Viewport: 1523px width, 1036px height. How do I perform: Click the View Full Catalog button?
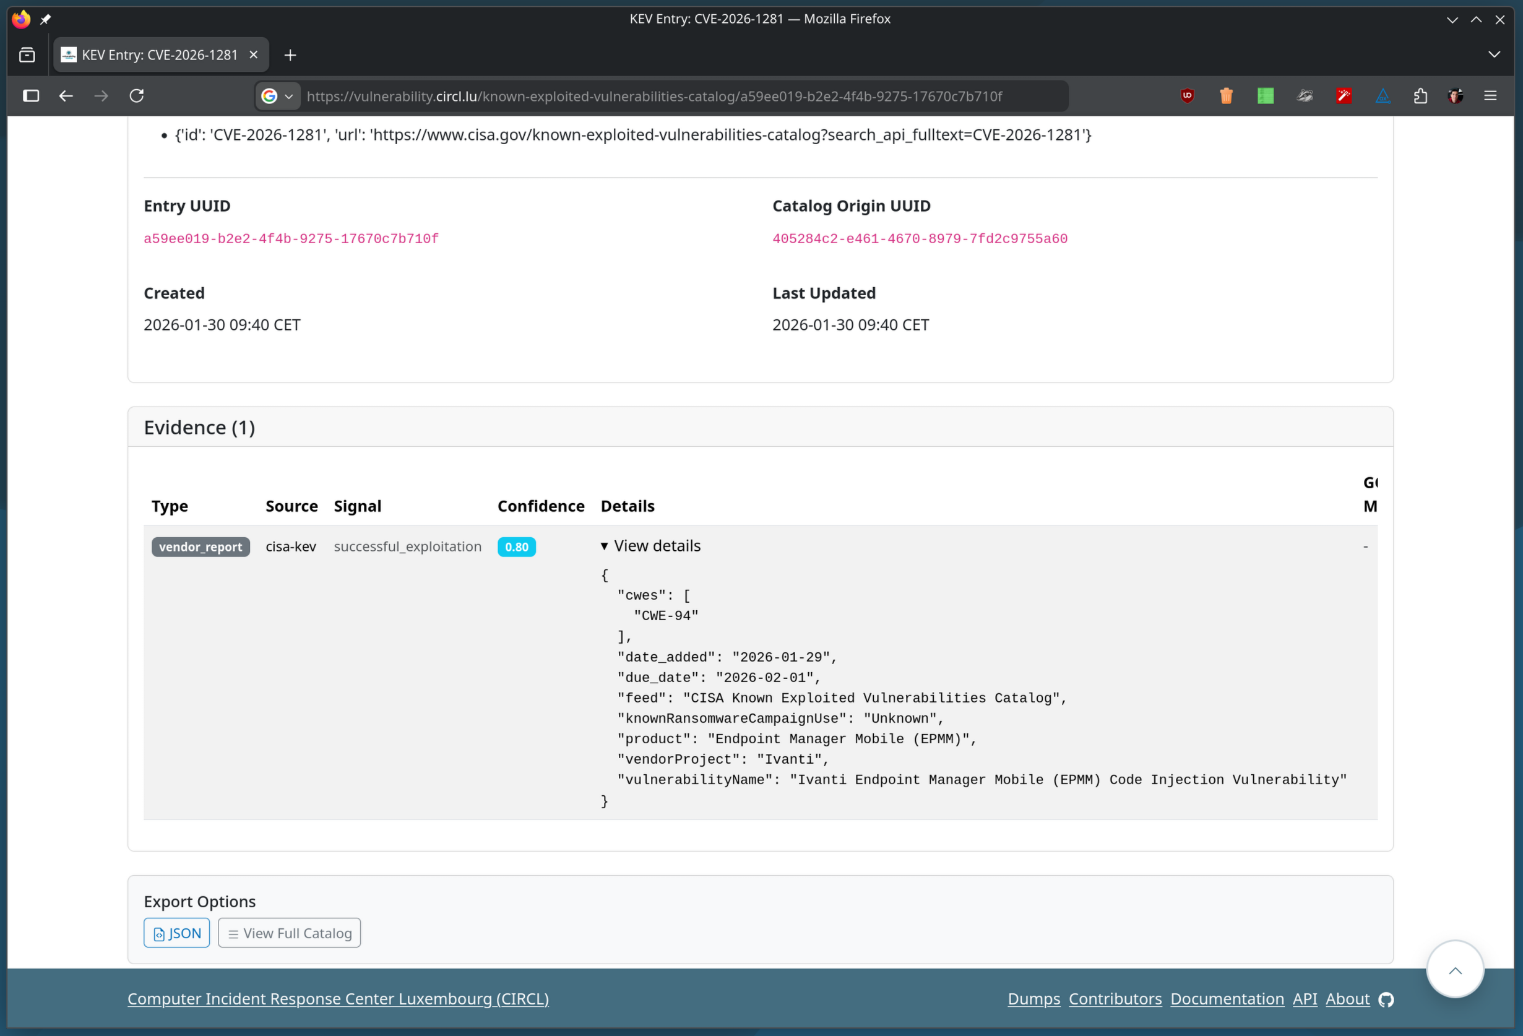click(289, 933)
